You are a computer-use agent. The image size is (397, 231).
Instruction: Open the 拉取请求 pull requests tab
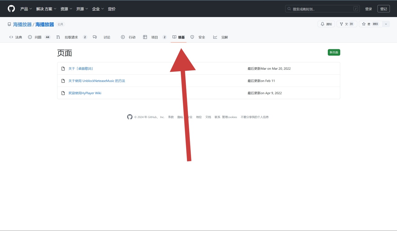(72, 37)
